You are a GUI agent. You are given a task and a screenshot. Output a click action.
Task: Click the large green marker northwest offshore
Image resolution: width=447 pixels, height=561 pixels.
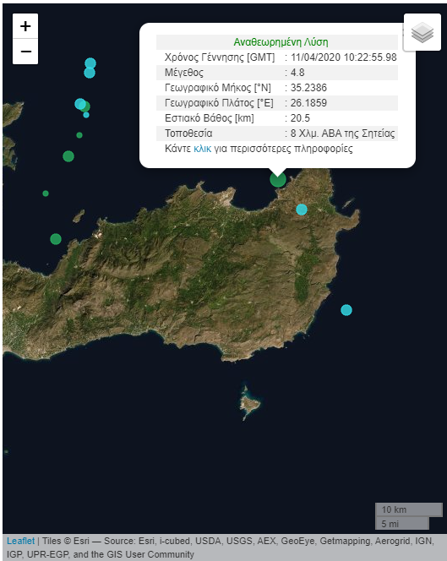(68, 156)
